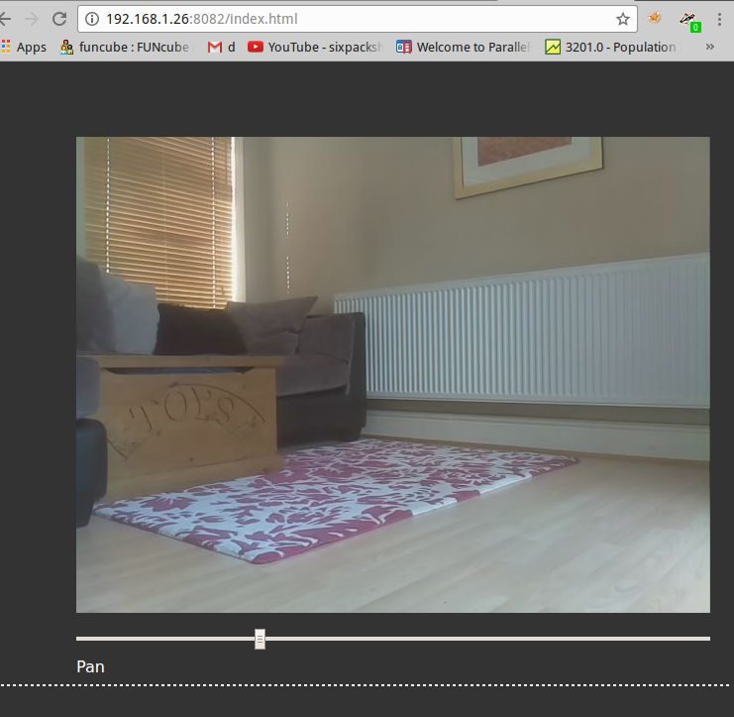This screenshot has height=717, width=734.
Task: Open the Apps shortcut in bookmarks bar
Action: pos(24,47)
